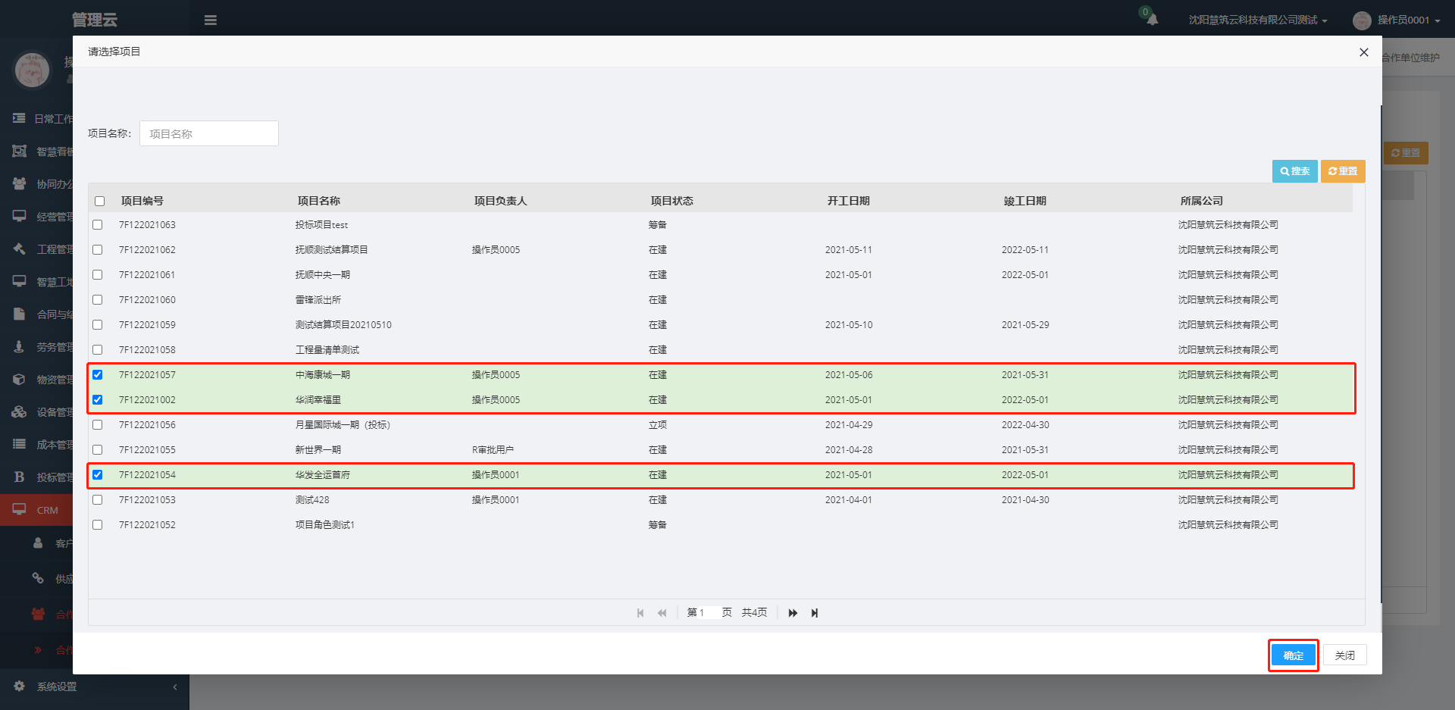This screenshot has height=710, width=1455.
Task: Close the 请选择项目 dialog with X
Action: 1364,52
